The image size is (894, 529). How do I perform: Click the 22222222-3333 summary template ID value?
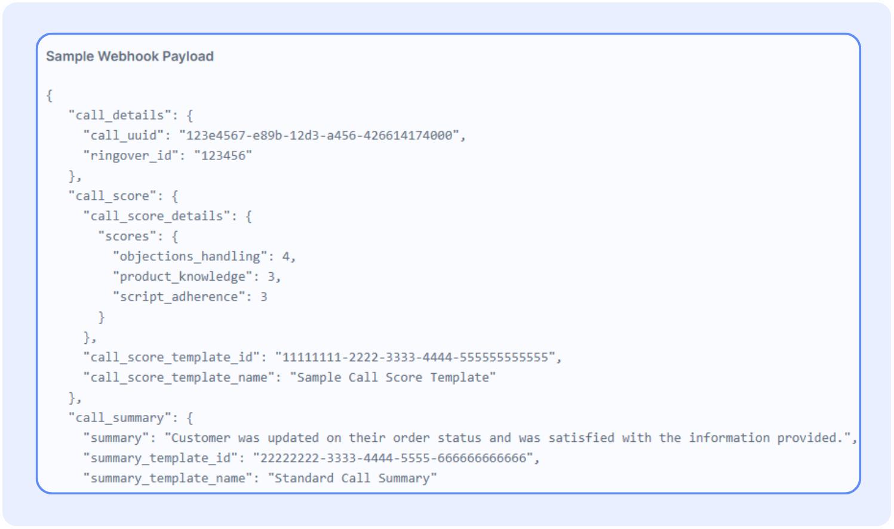(392, 458)
